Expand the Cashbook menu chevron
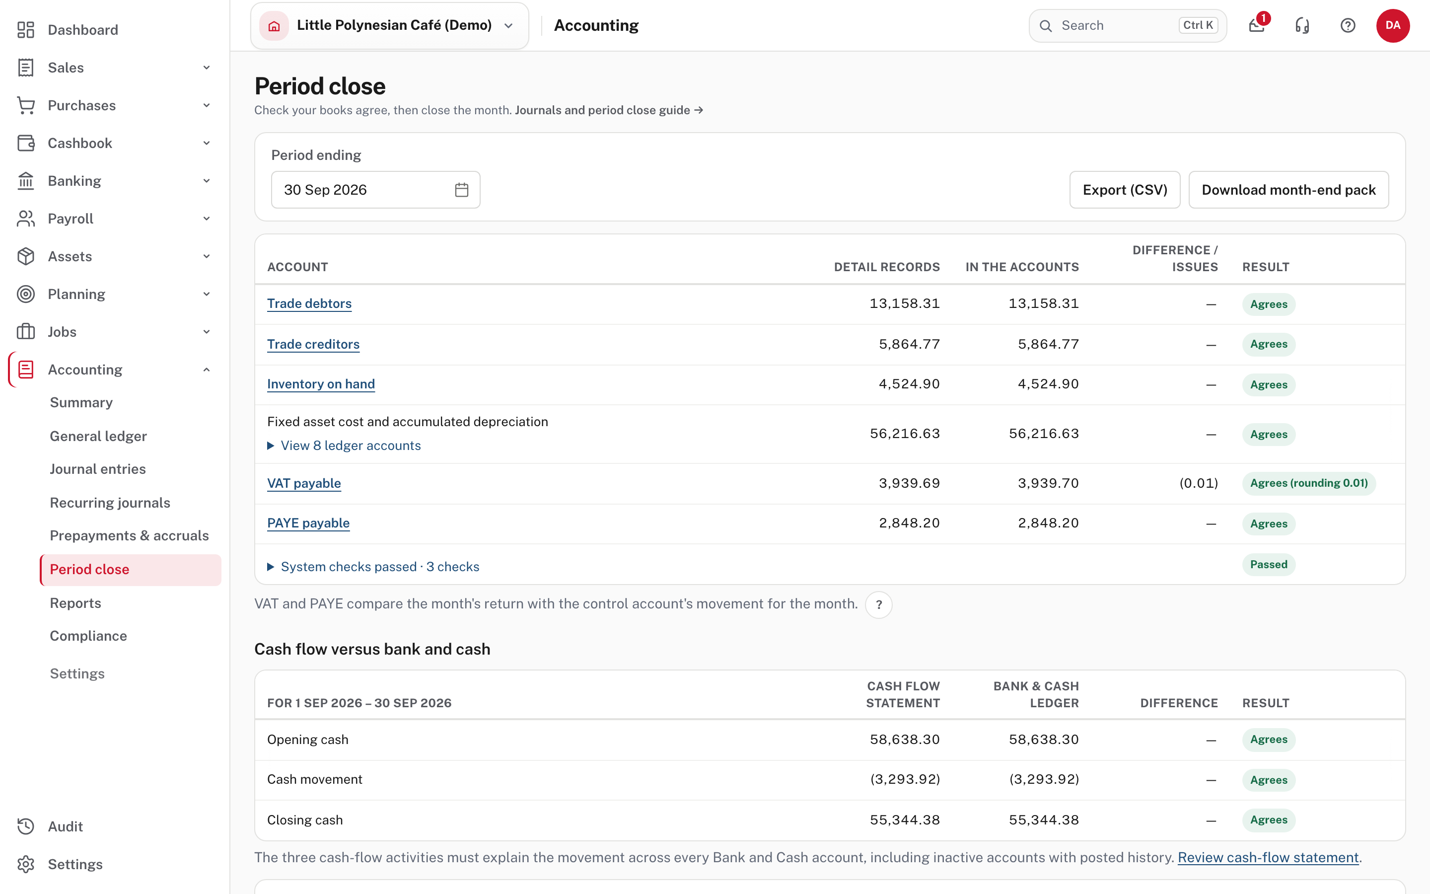This screenshot has width=1430, height=894. pos(206,143)
